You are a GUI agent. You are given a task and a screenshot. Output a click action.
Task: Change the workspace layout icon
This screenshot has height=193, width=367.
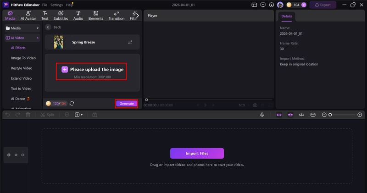254,5
